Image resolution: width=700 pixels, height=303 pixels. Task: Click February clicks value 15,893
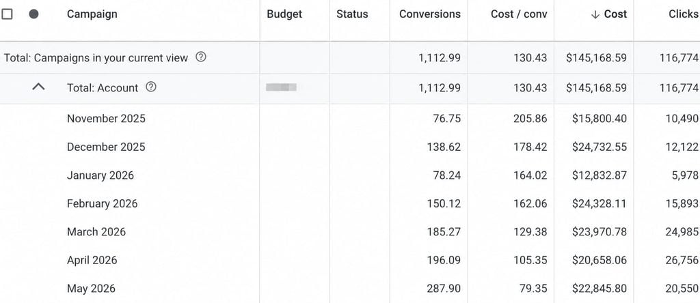[682, 203]
